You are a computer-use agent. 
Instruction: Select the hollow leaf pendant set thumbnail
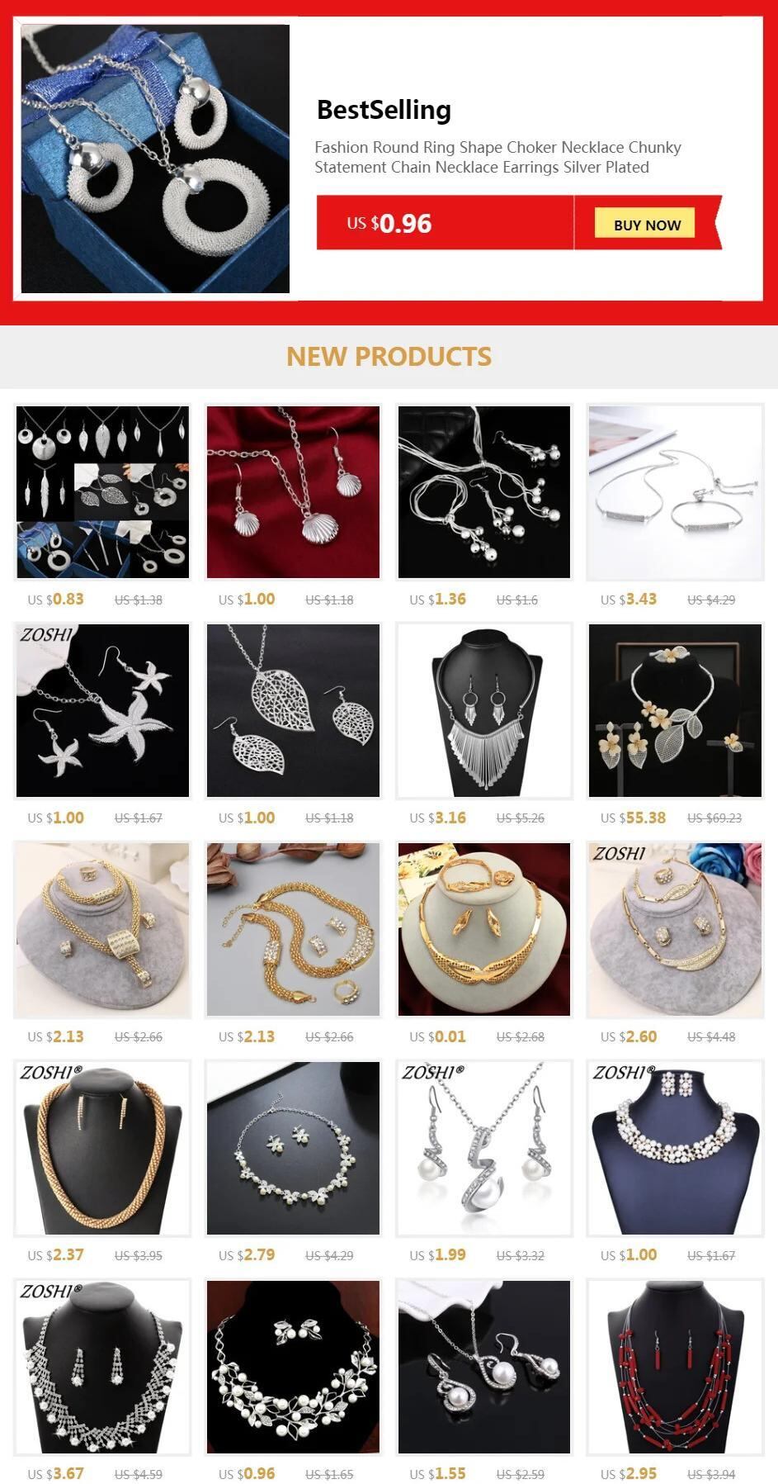(x=293, y=710)
